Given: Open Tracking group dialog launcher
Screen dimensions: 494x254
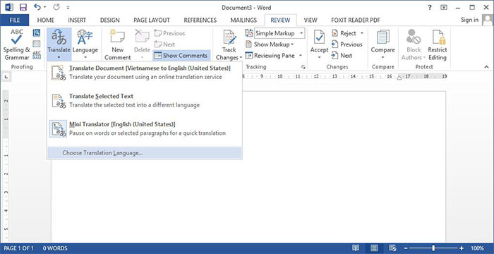Looking at the screenshot, I should (x=303, y=67).
